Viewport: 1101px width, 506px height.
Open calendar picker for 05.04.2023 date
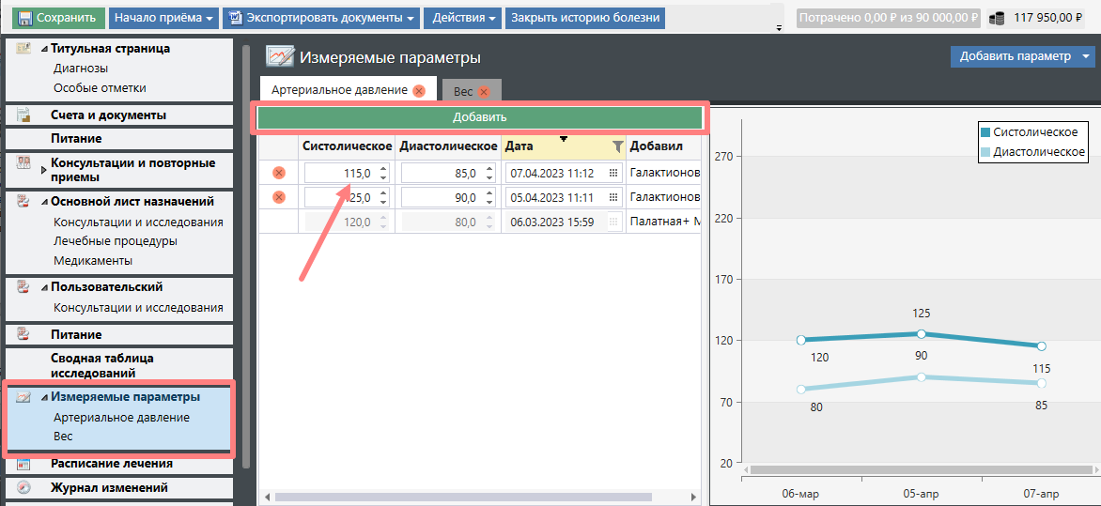click(x=613, y=197)
